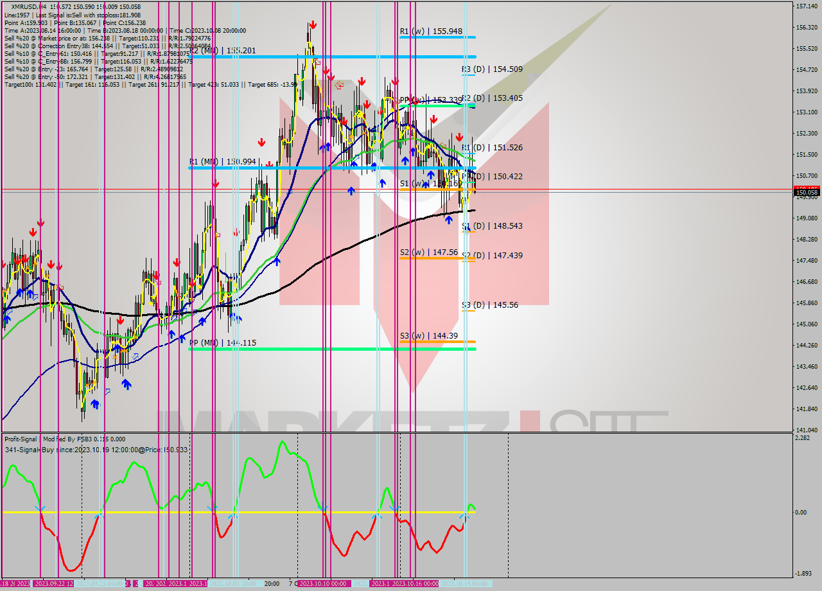Screen dimensions: 822x591
Task: Click 2.282 on the indicator scale
Action: [x=803, y=438]
